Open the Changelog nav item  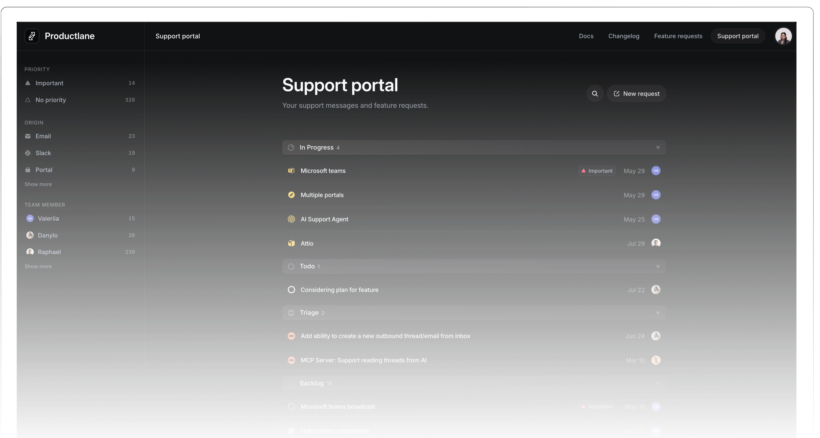[x=624, y=36]
